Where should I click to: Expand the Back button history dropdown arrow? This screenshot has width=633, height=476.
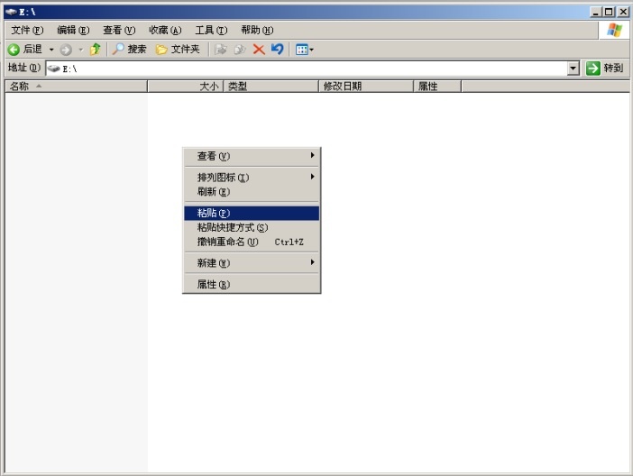point(51,50)
